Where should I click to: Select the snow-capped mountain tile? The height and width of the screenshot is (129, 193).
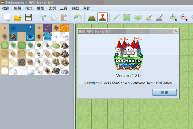(65, 71)
